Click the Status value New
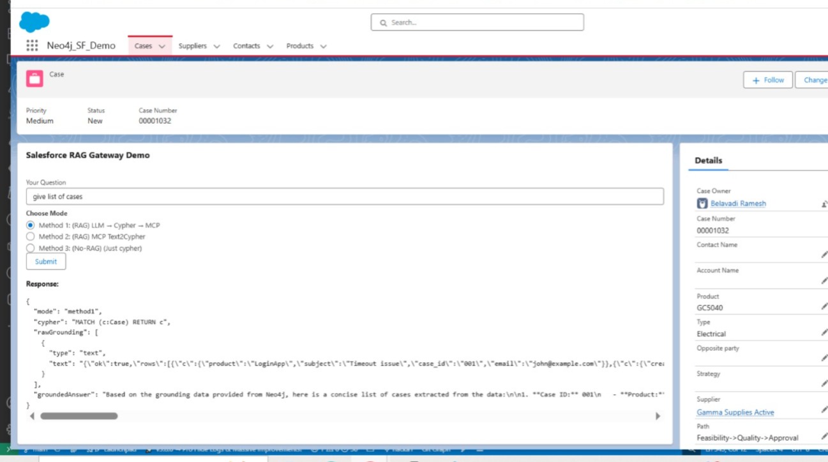The image size is (828, 462). click(x=95, y=121)
